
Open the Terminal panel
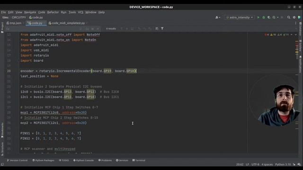[x=139, y=161]
